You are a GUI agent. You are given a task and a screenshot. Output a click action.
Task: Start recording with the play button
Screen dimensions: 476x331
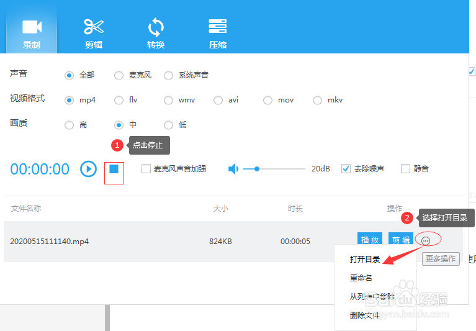click(88, 169)
